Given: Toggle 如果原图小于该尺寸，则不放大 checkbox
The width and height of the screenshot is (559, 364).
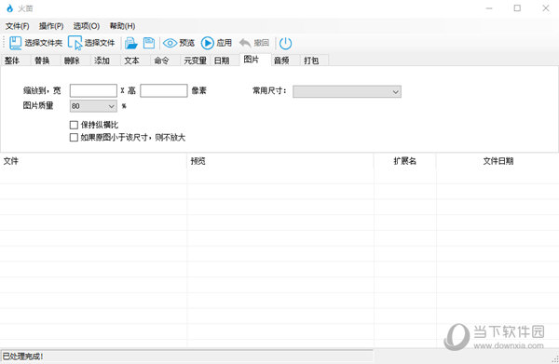Looking at the screenshot, I should [x=74, y=138].
